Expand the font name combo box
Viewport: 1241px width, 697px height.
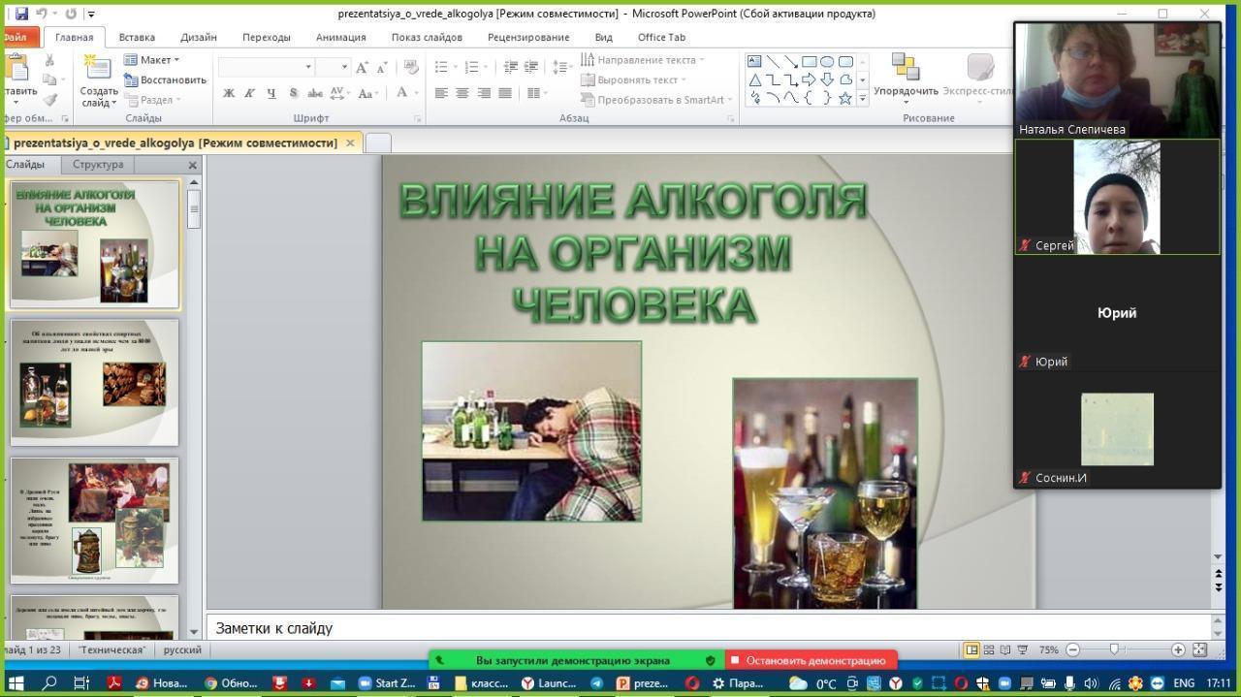click(308, 67)
